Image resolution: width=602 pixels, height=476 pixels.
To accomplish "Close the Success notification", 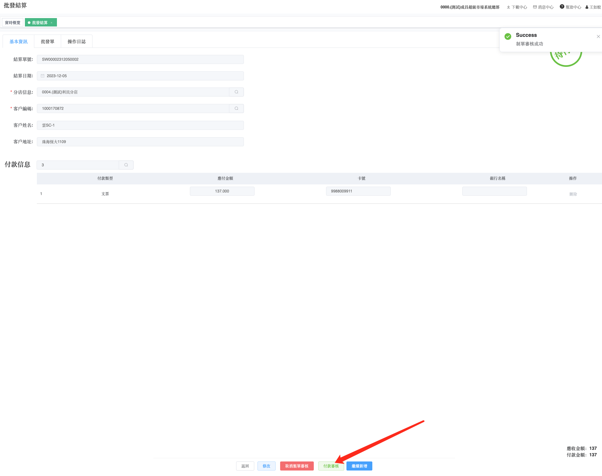I will [598, 36].
